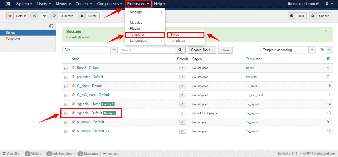Click the search magnifier button
This screenshot has width=338, height=157.
[x=180, y=50]
